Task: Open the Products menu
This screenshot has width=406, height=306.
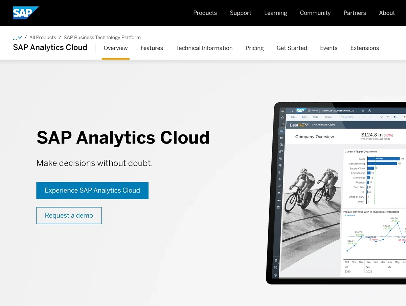Action: point(205,13)
